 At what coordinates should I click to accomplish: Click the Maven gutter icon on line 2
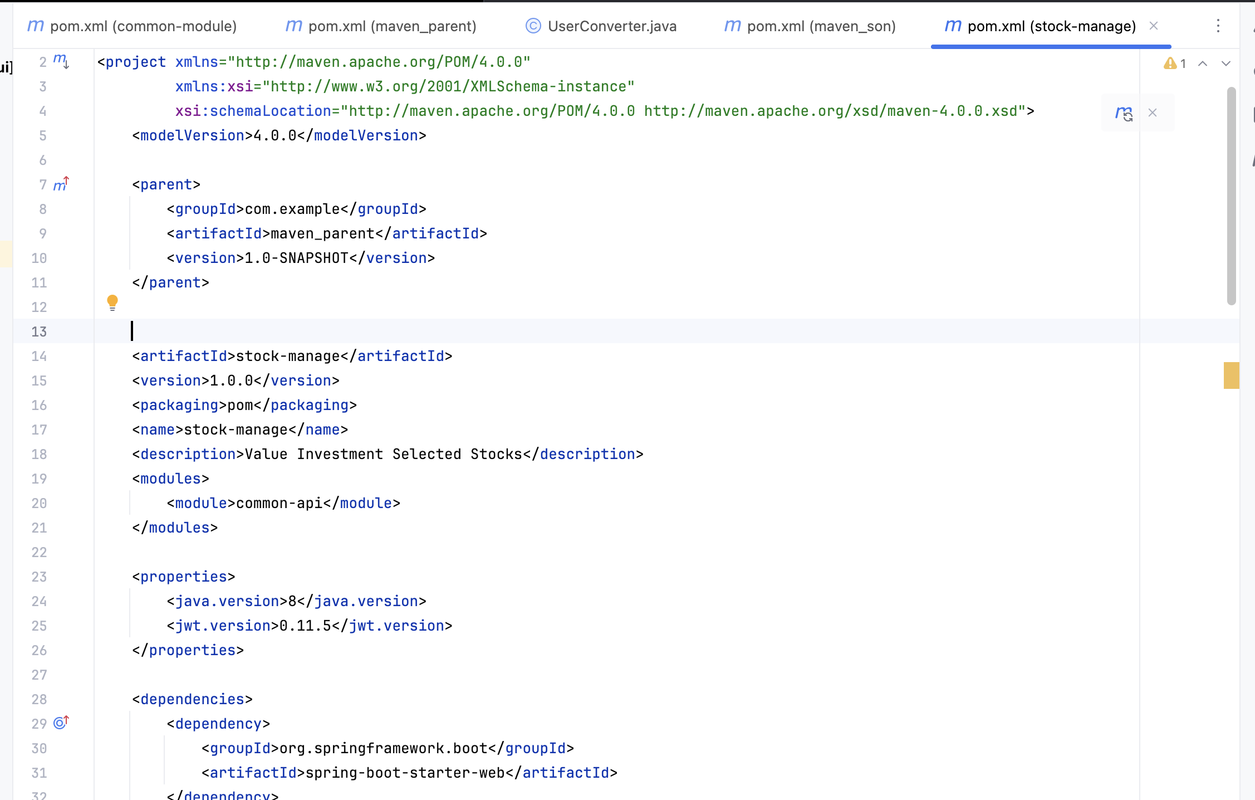pyautogui.click(x=61, y=61)
